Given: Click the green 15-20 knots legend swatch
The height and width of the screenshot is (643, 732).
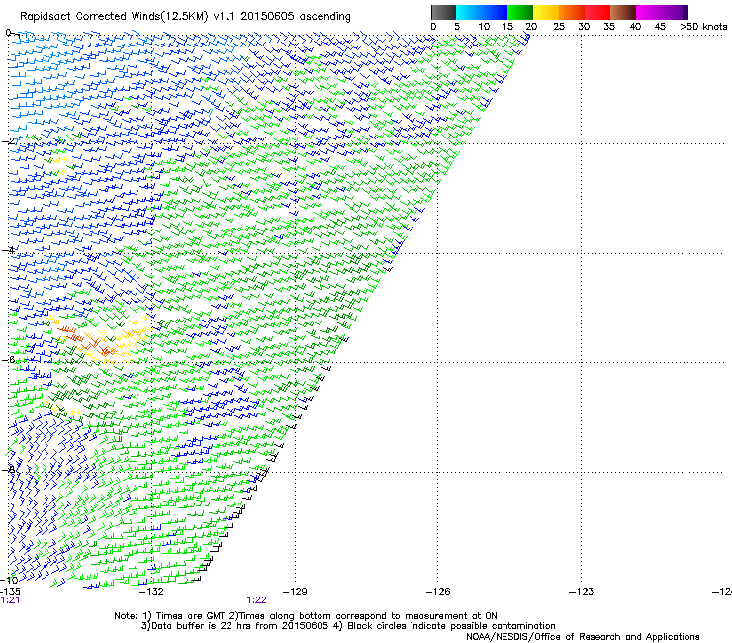Looking at the screenshot, I should click(520, 12).
